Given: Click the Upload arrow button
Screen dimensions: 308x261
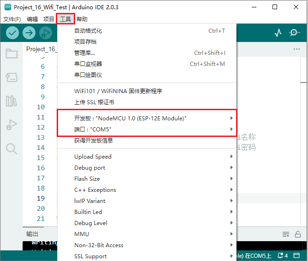Looking at the screenshot, I should 29,33.
